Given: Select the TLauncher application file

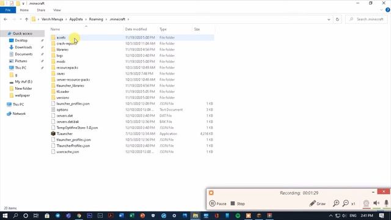Looking at the screenshot, I should tap(64, 134).
